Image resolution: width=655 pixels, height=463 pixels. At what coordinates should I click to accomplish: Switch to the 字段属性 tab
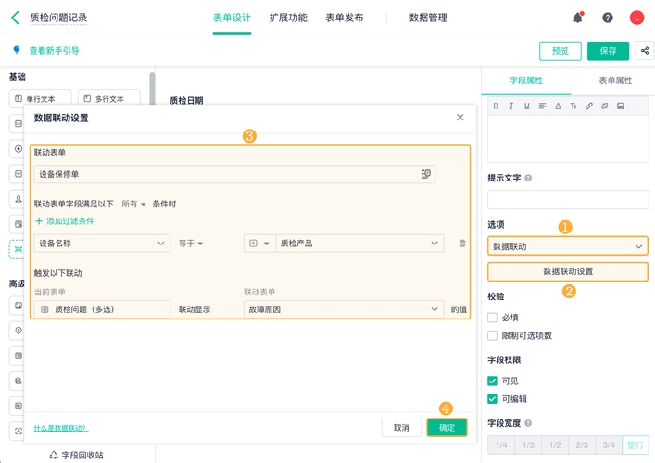[x=526, y=81]
